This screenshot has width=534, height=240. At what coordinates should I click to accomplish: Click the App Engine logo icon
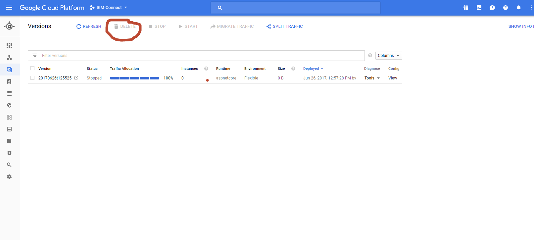[x=9, y=26]
